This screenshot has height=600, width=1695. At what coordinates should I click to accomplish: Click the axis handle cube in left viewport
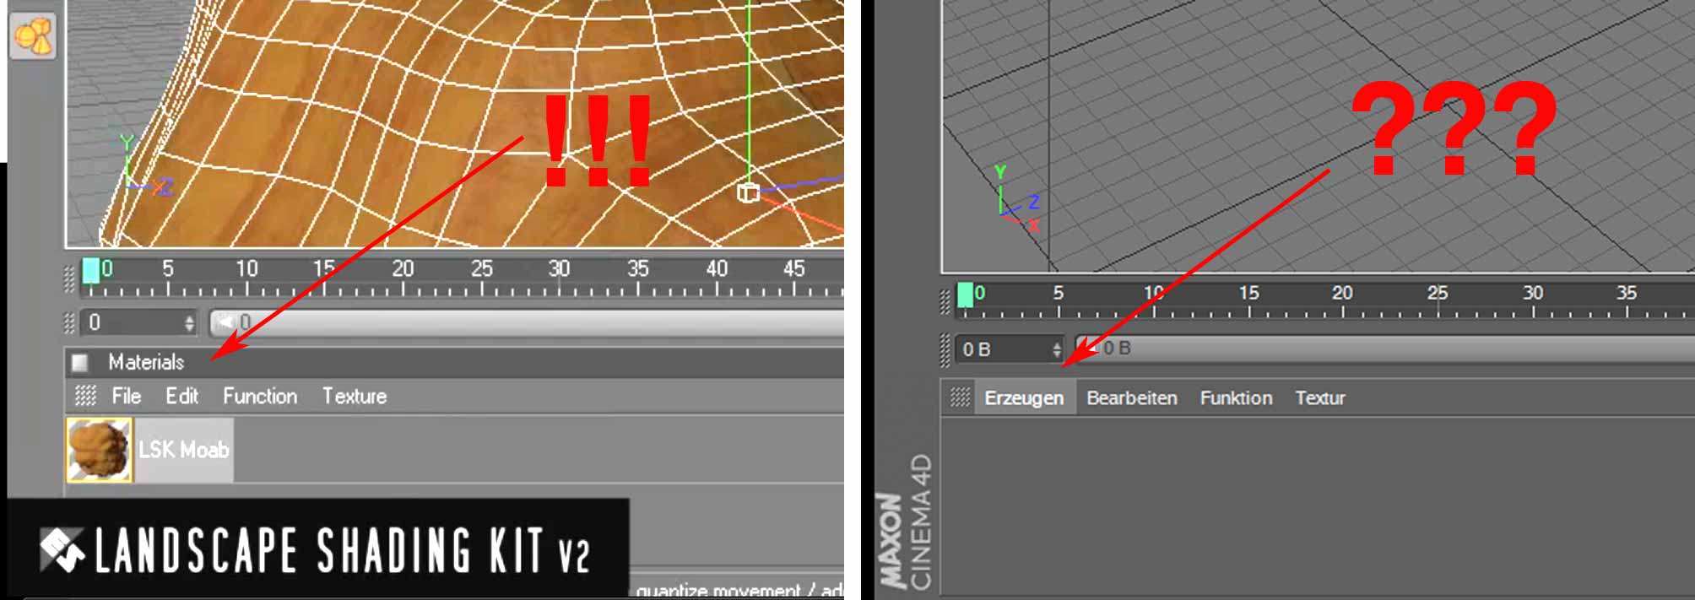coord(748,192)
